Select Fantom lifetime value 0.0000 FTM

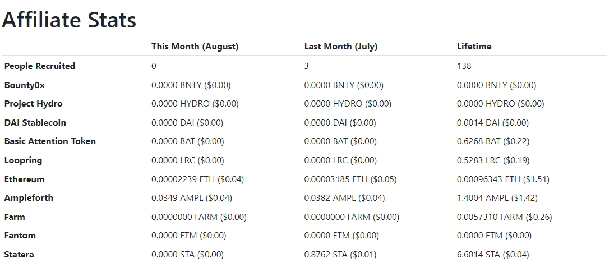pyautogui.click(x=494, y=236)
